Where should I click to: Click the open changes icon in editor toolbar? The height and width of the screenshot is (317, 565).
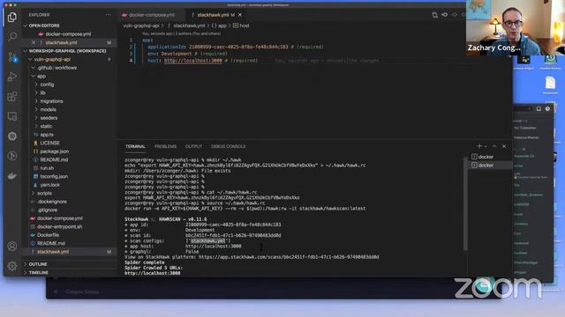434,15
